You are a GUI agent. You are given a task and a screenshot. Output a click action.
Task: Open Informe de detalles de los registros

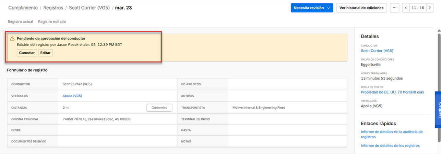[390, 145]
